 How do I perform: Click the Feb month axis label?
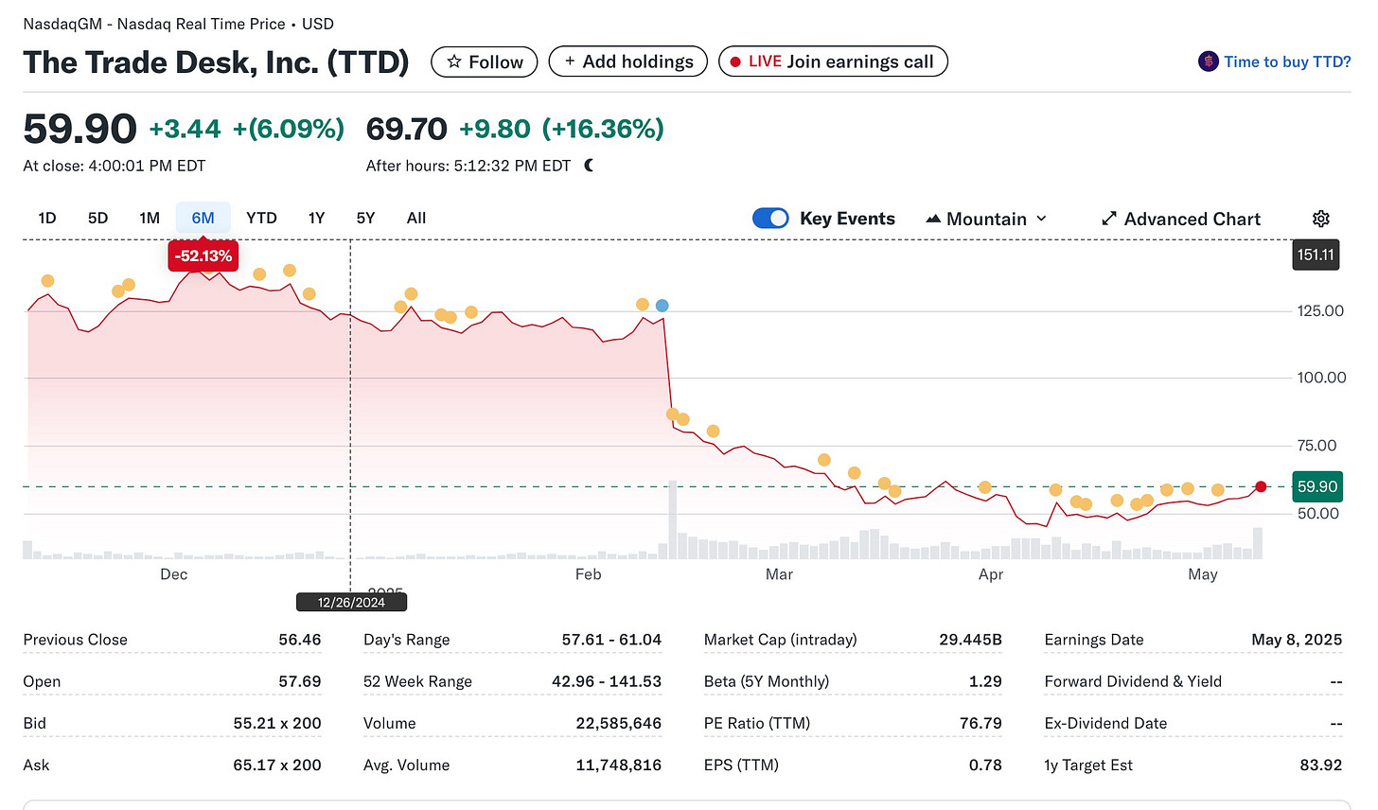click(x=588, y=574)
